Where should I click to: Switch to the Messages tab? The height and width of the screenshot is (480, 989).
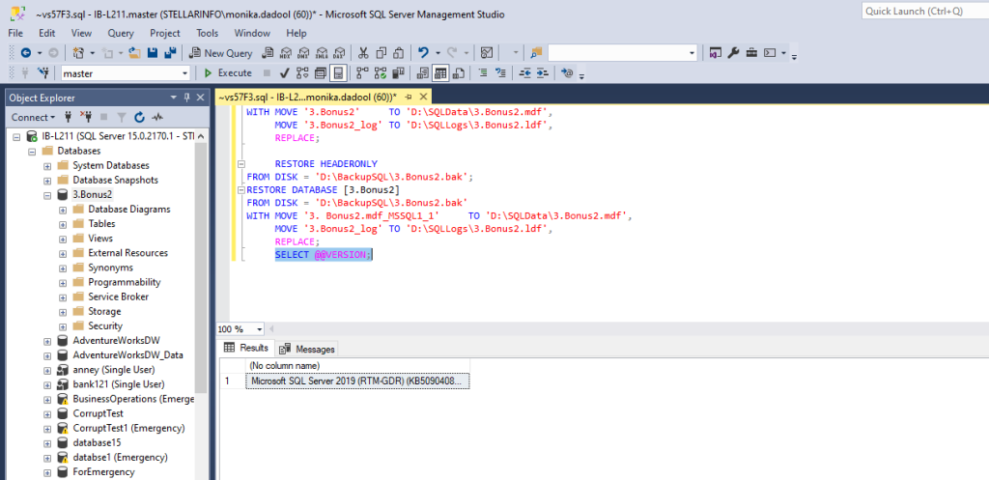click(308, 349)
